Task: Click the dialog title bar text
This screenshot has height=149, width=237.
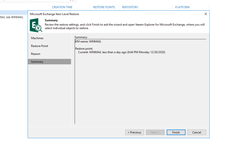Action: (54, 14)
